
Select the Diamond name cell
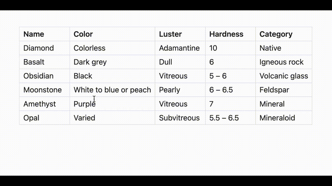[x=39, y=48]
